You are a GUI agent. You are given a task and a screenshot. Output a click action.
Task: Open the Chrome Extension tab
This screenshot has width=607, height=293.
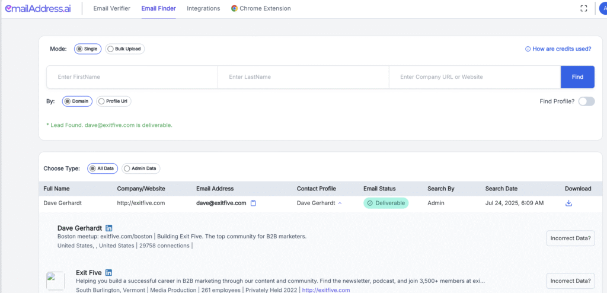click(x=261, y=8)
